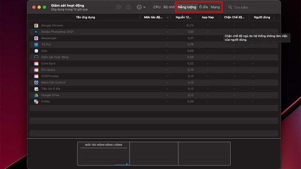Switch to the Năng lượng tab
The image size is (301, 169).
187,7
